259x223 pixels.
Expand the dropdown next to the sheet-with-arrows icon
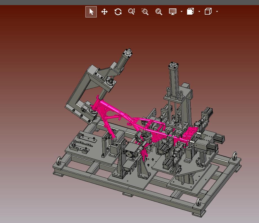[199, 12]
